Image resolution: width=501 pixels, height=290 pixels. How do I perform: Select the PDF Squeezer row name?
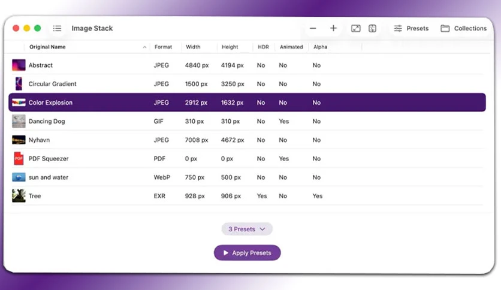pos(49,159)
